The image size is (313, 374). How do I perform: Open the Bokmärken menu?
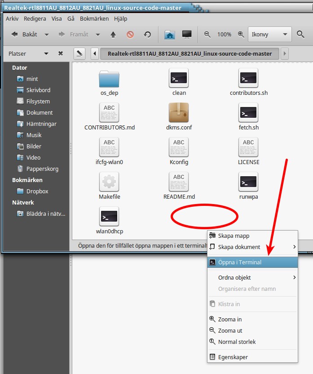(94, 18)
